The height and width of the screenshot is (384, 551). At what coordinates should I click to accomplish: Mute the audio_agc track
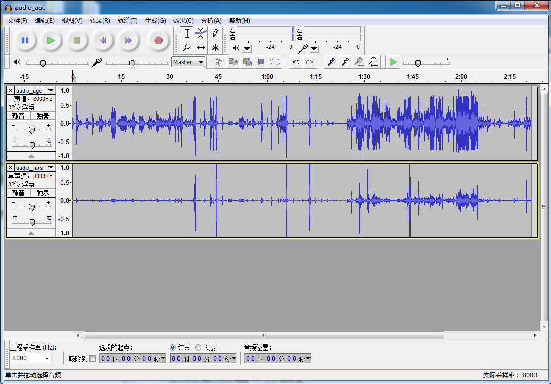19,116
